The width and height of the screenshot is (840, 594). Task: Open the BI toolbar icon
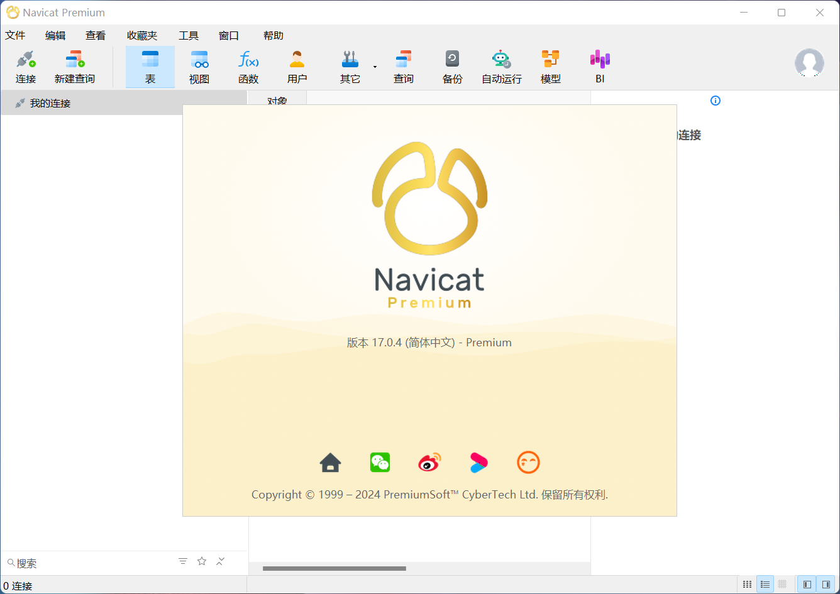(600, 67)
